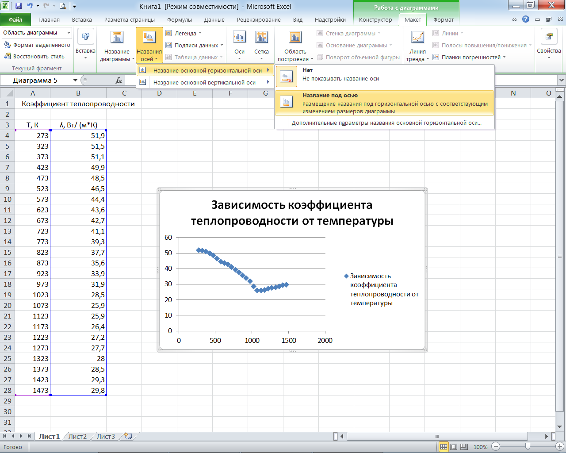Enable Page Break Preview view button
This screenshot has height=453, width=566.
click(x=463, y=447)
